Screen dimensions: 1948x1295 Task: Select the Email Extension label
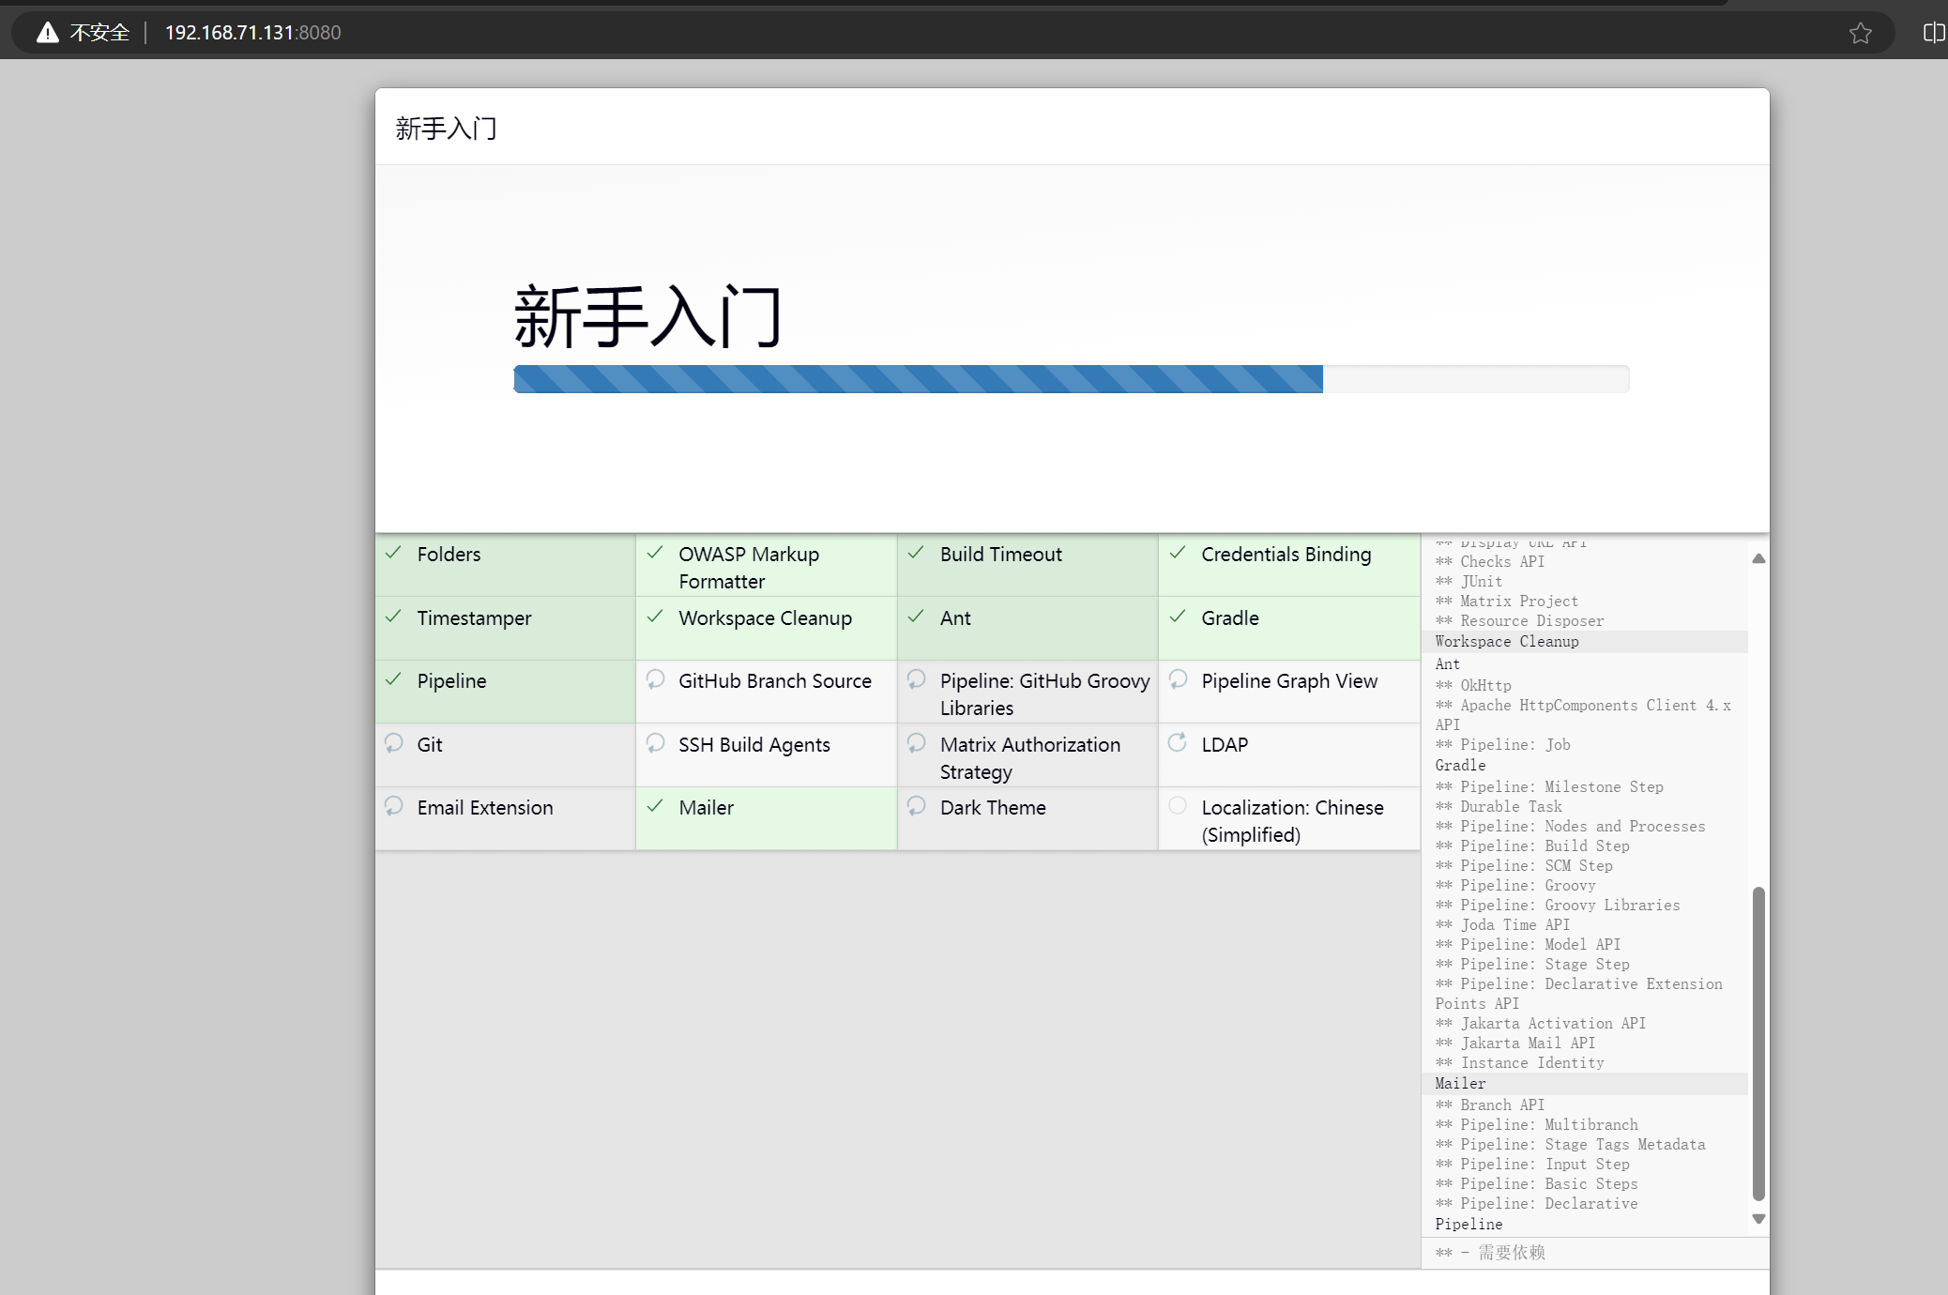(x=485, y=808)
